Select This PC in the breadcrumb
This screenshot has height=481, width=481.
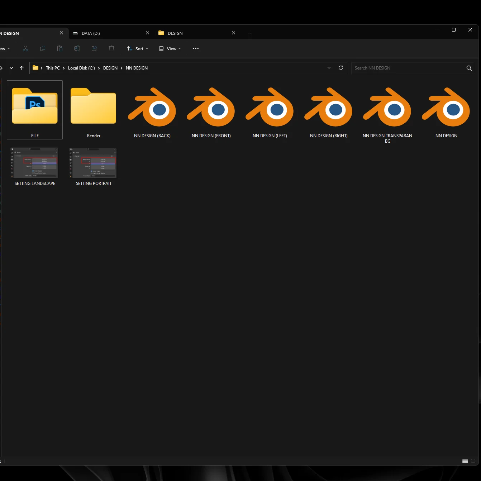pyautogui.click(x=53, y=68)
